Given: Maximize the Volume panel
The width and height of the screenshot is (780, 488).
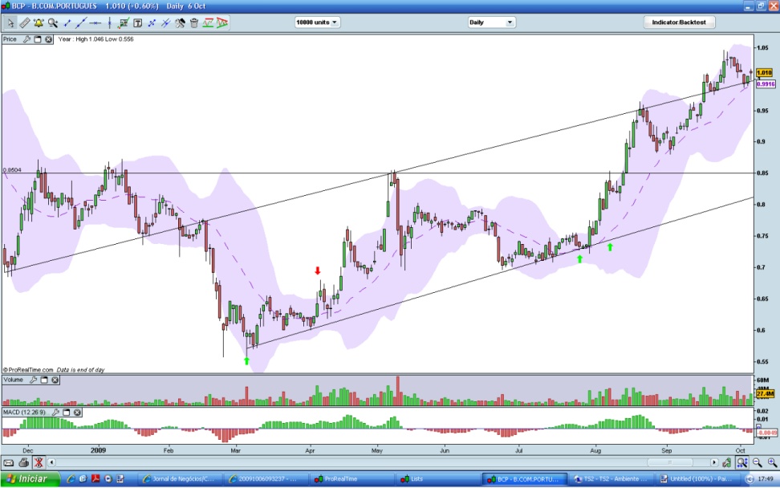Looking at the screenshot, I should tap(44, 380).
